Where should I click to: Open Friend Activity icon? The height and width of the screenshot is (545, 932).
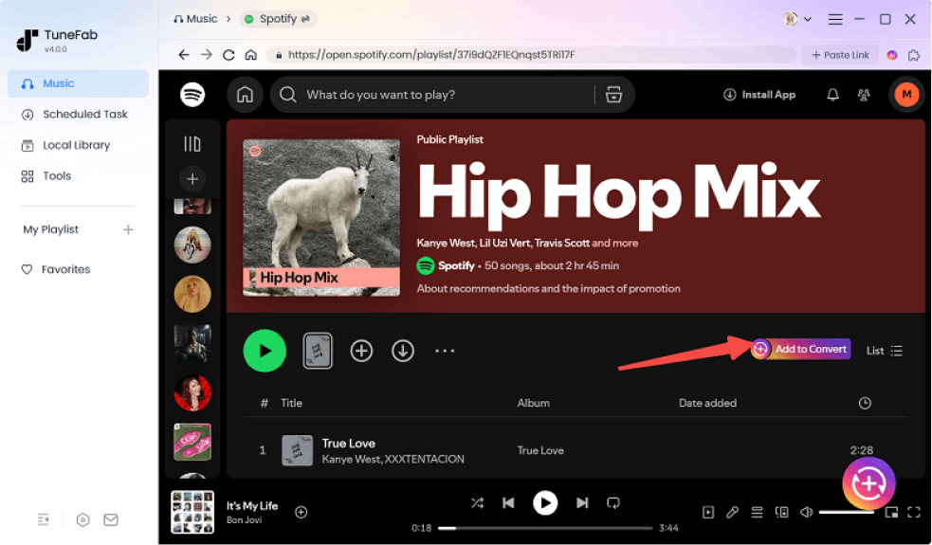864,95
